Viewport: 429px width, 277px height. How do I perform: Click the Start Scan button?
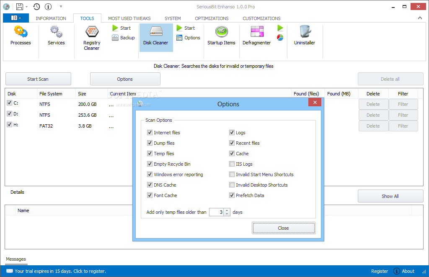pos(38,79)
